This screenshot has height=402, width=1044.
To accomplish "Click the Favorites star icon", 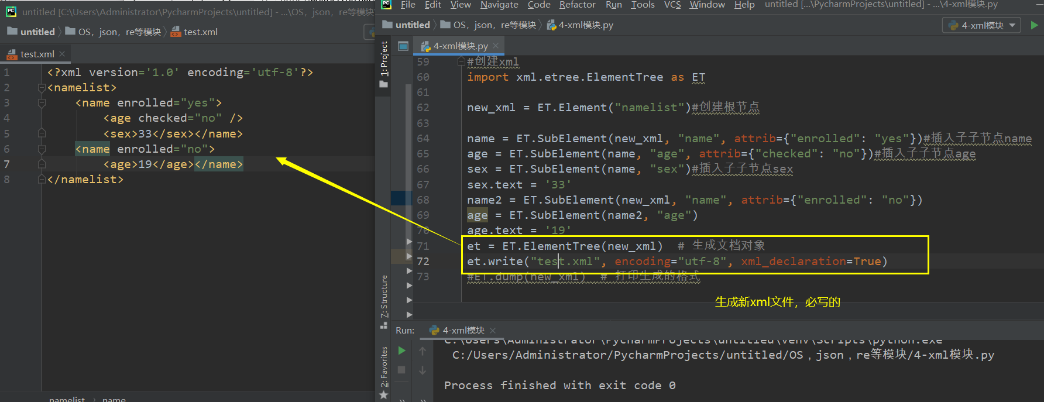I will (384, 396).
